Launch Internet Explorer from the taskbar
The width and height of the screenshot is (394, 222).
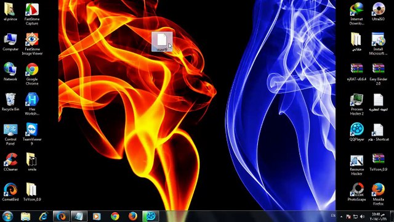[43, 216]
